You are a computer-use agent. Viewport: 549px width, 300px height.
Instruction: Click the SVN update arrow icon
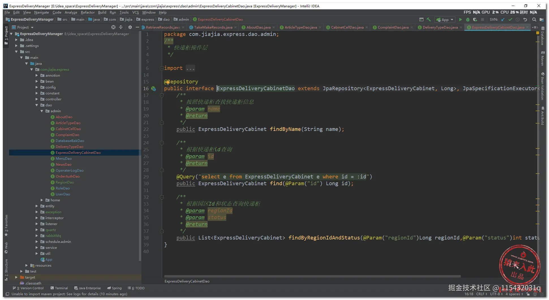(x=503, y=20)
